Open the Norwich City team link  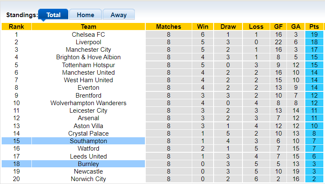(x=88, y=179)
